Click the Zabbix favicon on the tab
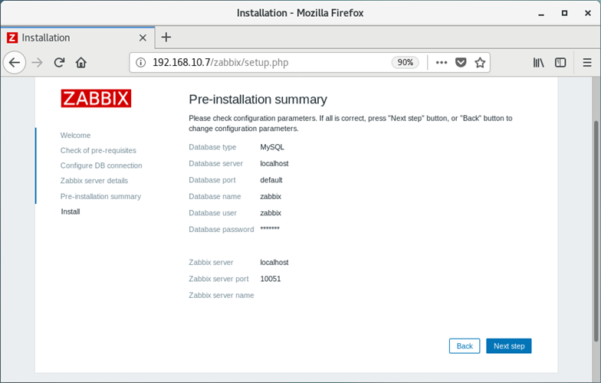The width and height of the screenshot is (601, 383). (12, 38)
